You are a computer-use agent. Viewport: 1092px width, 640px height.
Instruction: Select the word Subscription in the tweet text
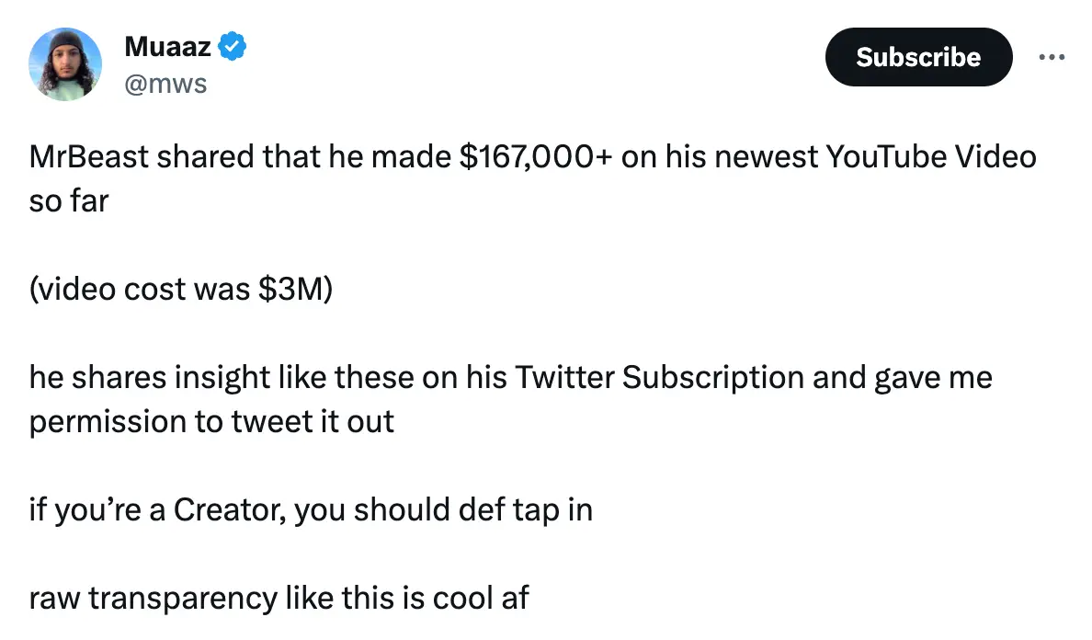coord(717,377)
